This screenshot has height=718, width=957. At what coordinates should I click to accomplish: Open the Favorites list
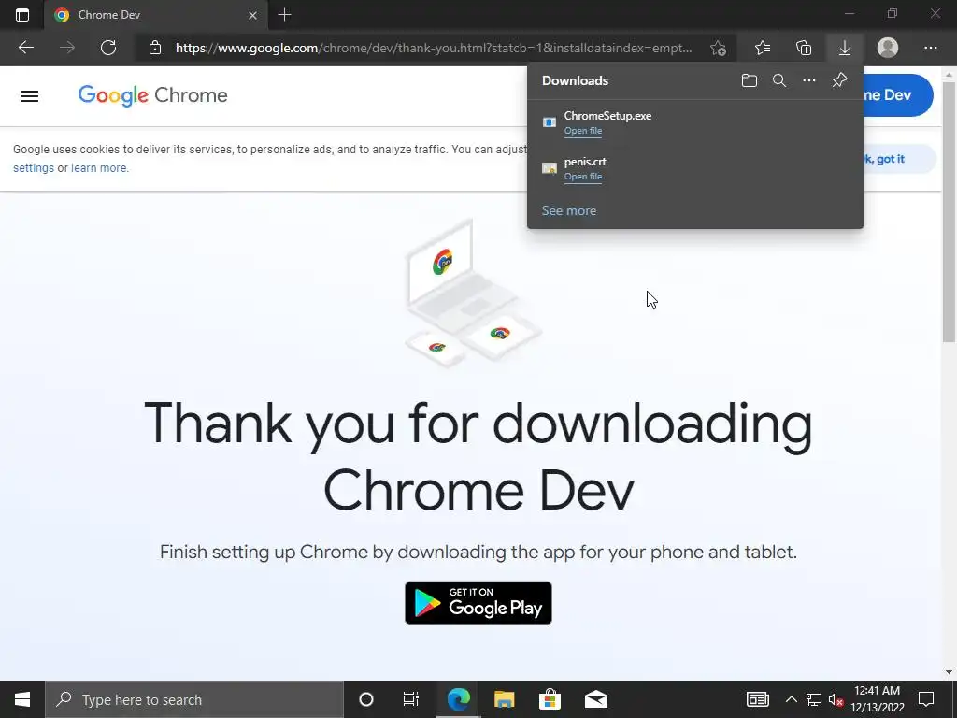(x=763, y=48)
